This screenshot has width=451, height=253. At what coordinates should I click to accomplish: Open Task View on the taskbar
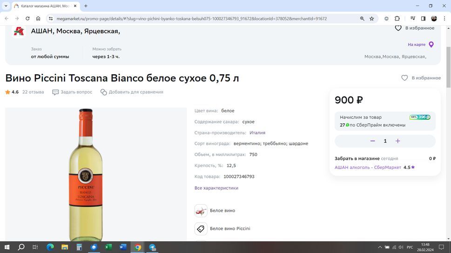coord(35,247)
